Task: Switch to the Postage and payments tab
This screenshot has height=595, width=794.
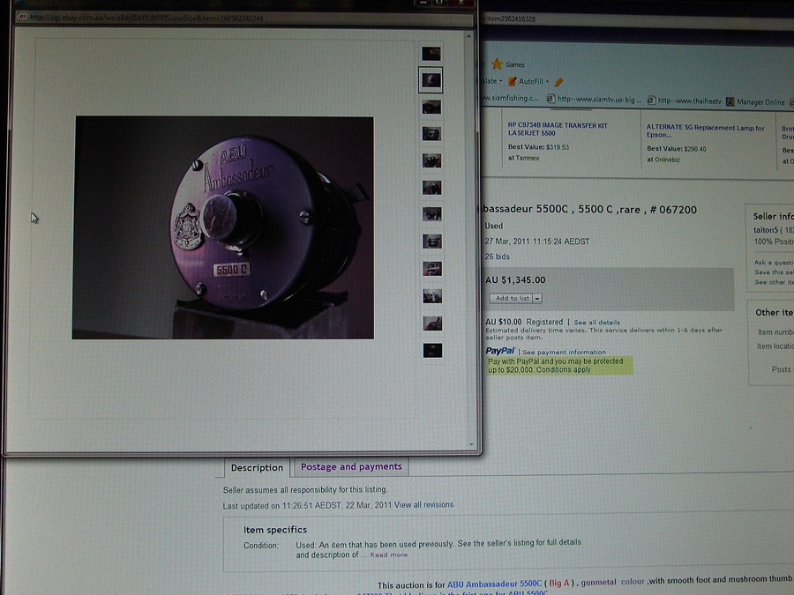Action: pos(351,466)
